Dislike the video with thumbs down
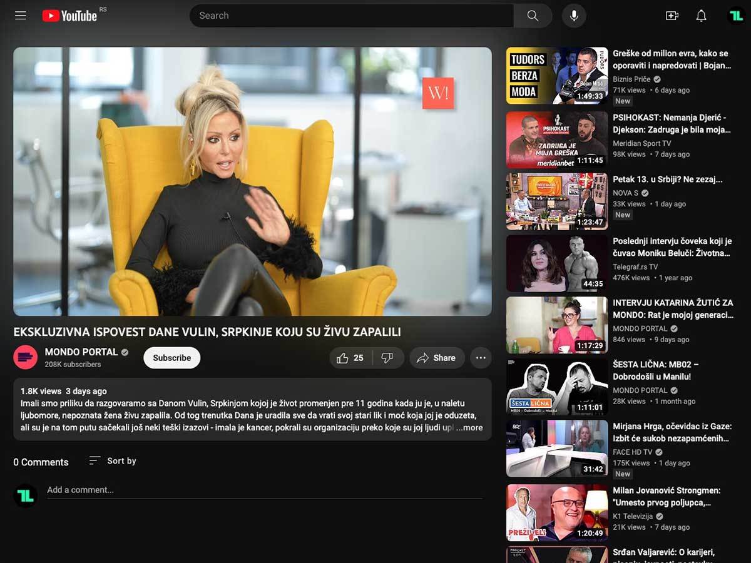751x563 pixels. [x=387, y=357]
